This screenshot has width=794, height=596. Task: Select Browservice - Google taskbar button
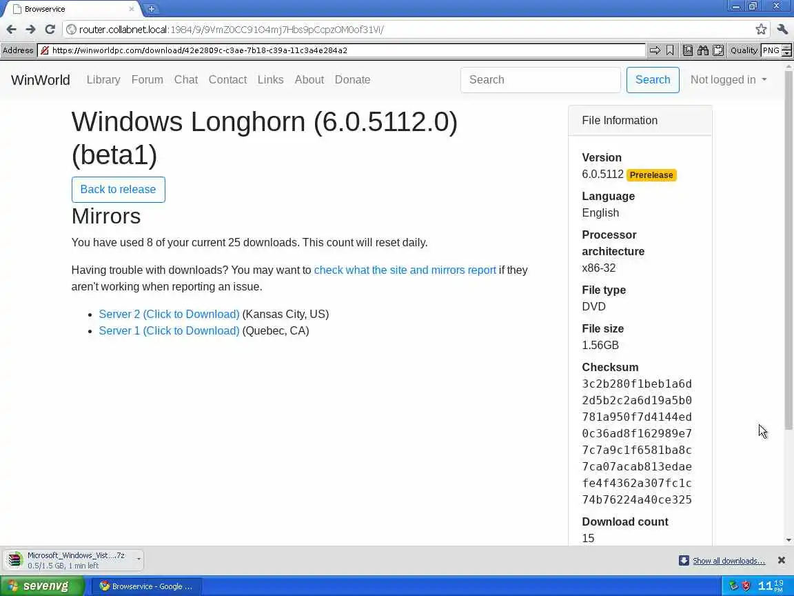(x=147, y=586)
